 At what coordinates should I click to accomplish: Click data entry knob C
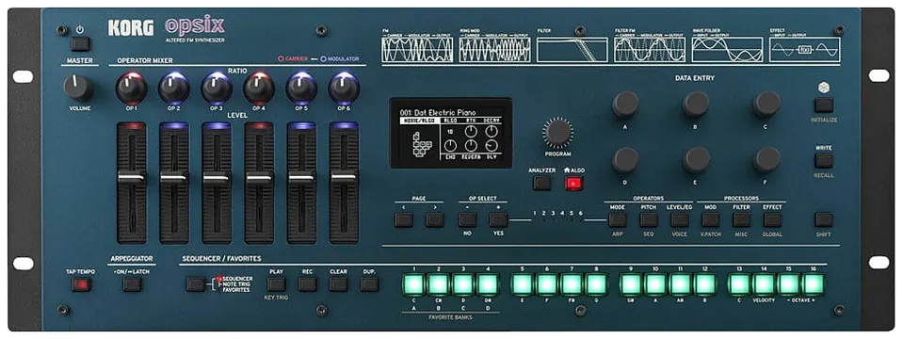[x=766, y=105]
